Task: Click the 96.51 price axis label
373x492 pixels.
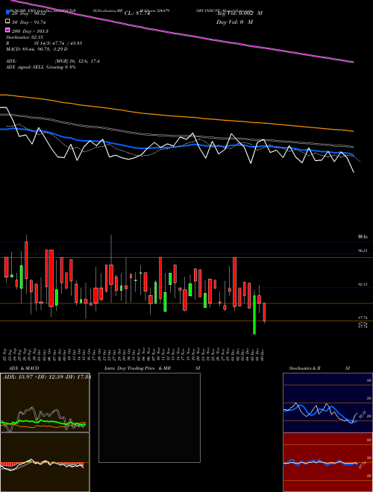Action: pyautogui.click(x=363, y=250)
